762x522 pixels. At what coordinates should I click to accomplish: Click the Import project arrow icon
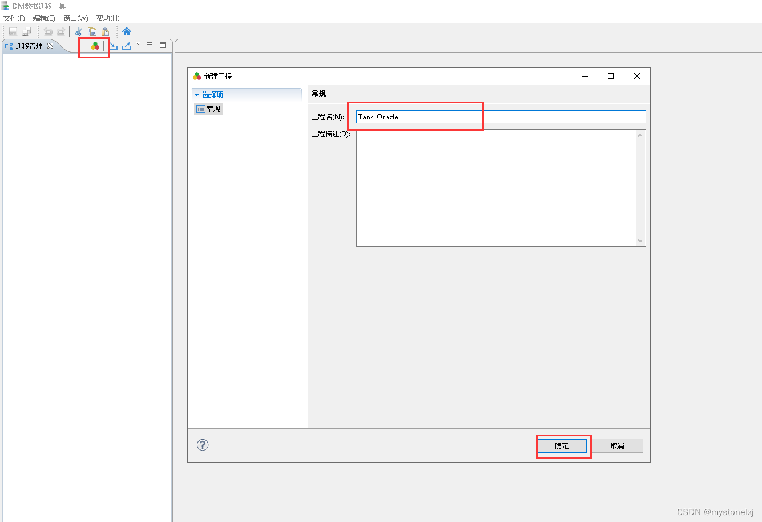tap(113, 46)
